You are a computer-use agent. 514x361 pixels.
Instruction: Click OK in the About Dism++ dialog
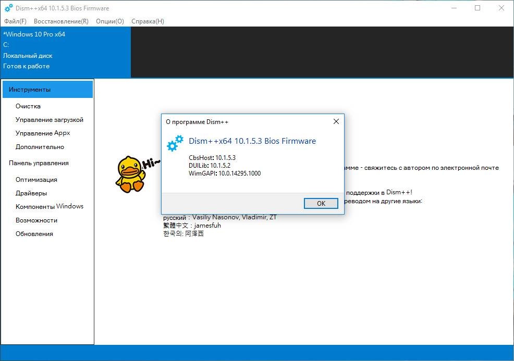pos(321,204)
